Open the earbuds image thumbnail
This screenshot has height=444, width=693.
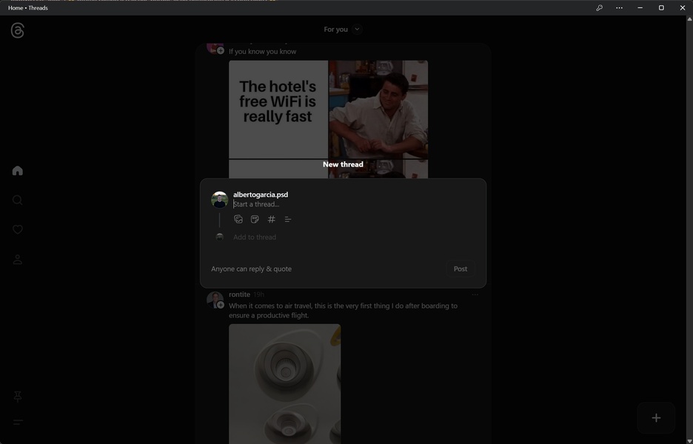point(284,384)
